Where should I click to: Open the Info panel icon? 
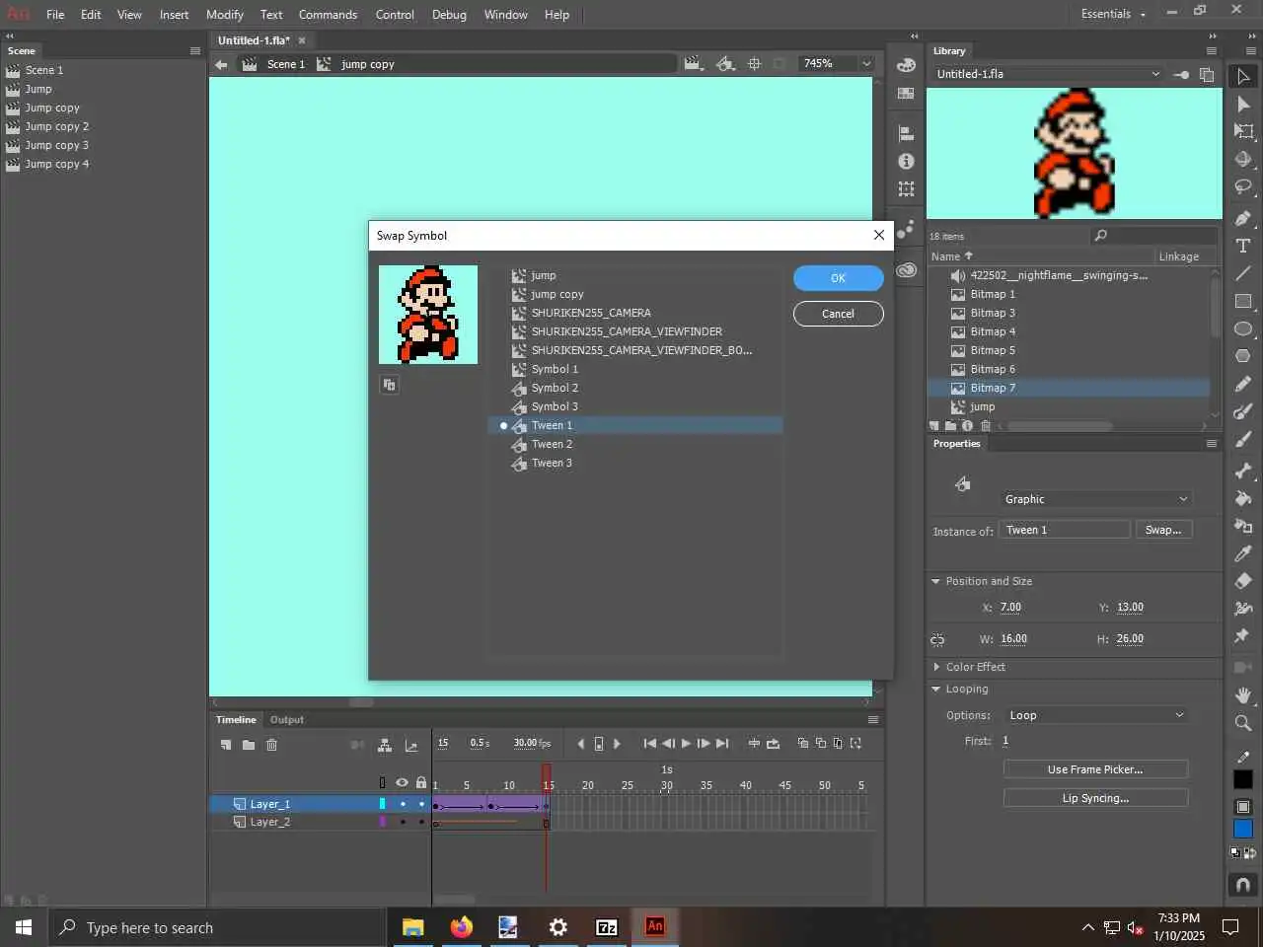click(x=906, y=161)
